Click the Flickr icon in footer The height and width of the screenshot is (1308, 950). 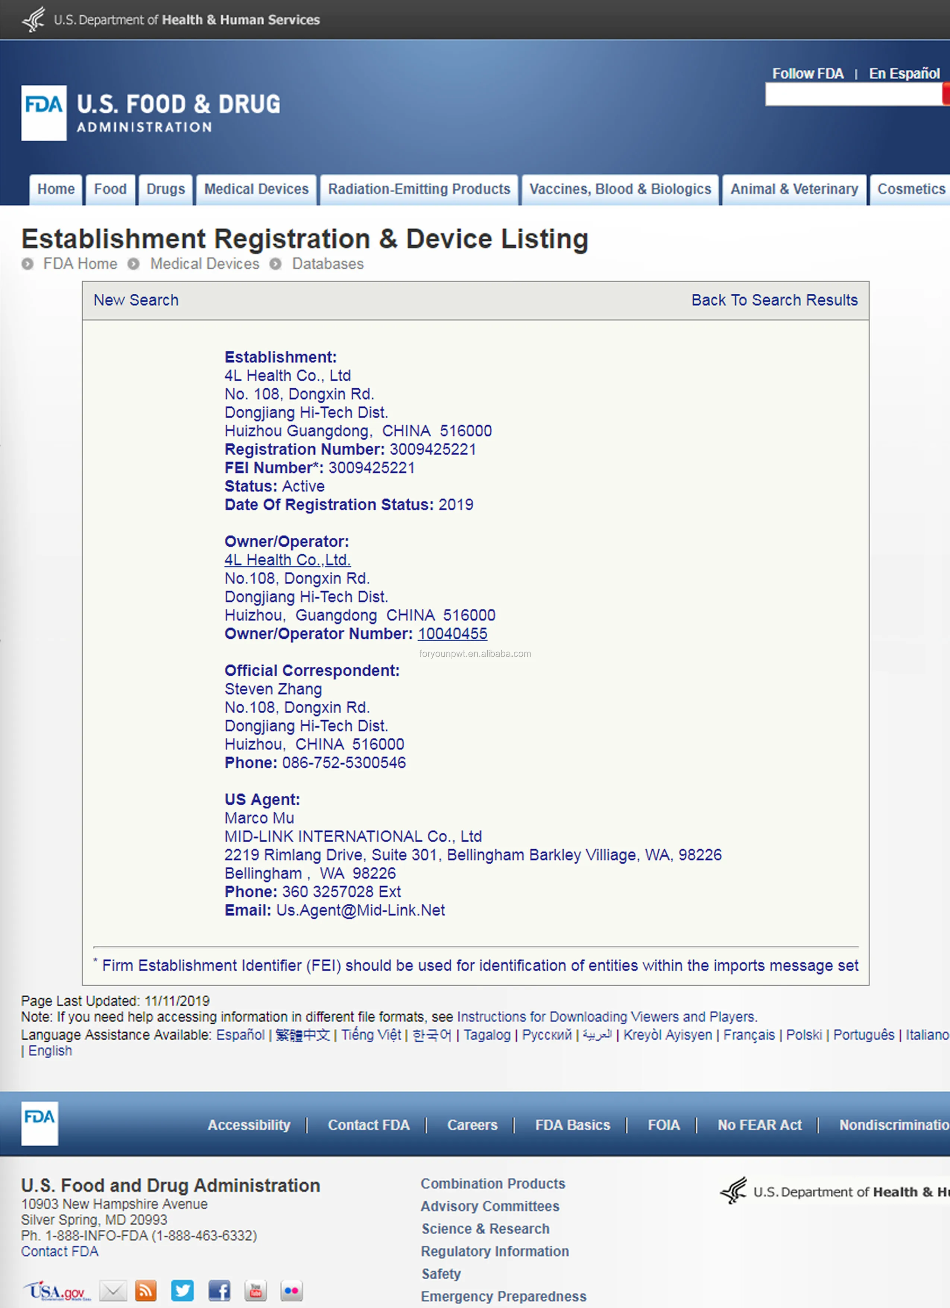point(291,1291)
